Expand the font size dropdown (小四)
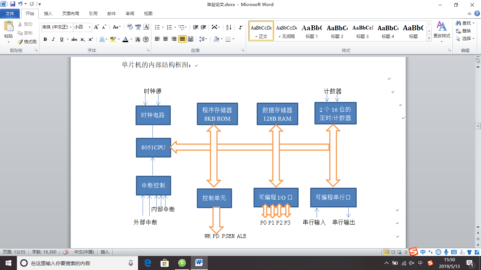The height and width of the screenshot is (270, 481). 89,27
